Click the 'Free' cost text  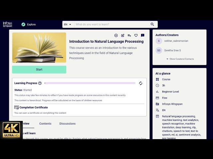tap(164, 98)
